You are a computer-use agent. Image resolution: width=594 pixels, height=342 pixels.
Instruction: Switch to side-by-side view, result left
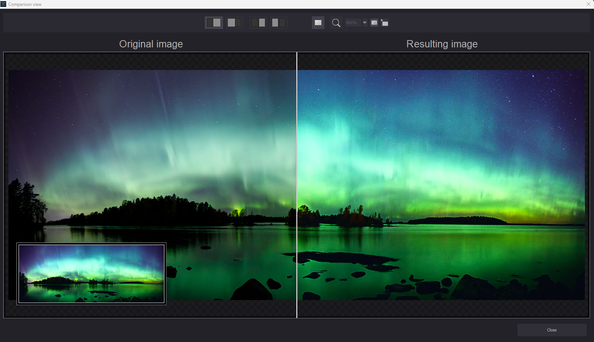pos(279,23)
